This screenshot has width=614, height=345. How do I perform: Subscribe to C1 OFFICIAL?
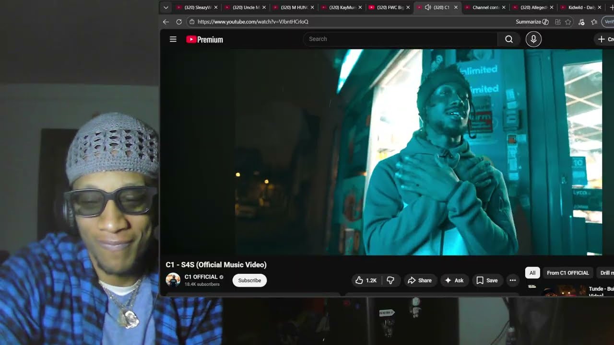(x=249, y=280)
